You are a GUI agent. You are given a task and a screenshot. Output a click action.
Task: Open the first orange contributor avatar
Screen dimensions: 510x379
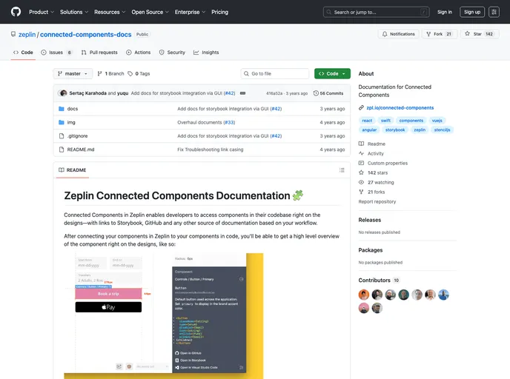tap(364, 295)
